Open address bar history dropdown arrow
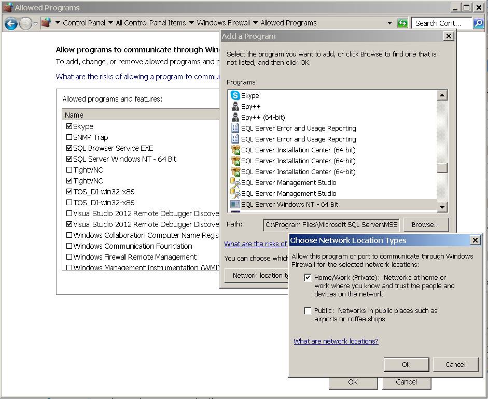The height and width of the screenshot is (399, 488). click(389, 23)
